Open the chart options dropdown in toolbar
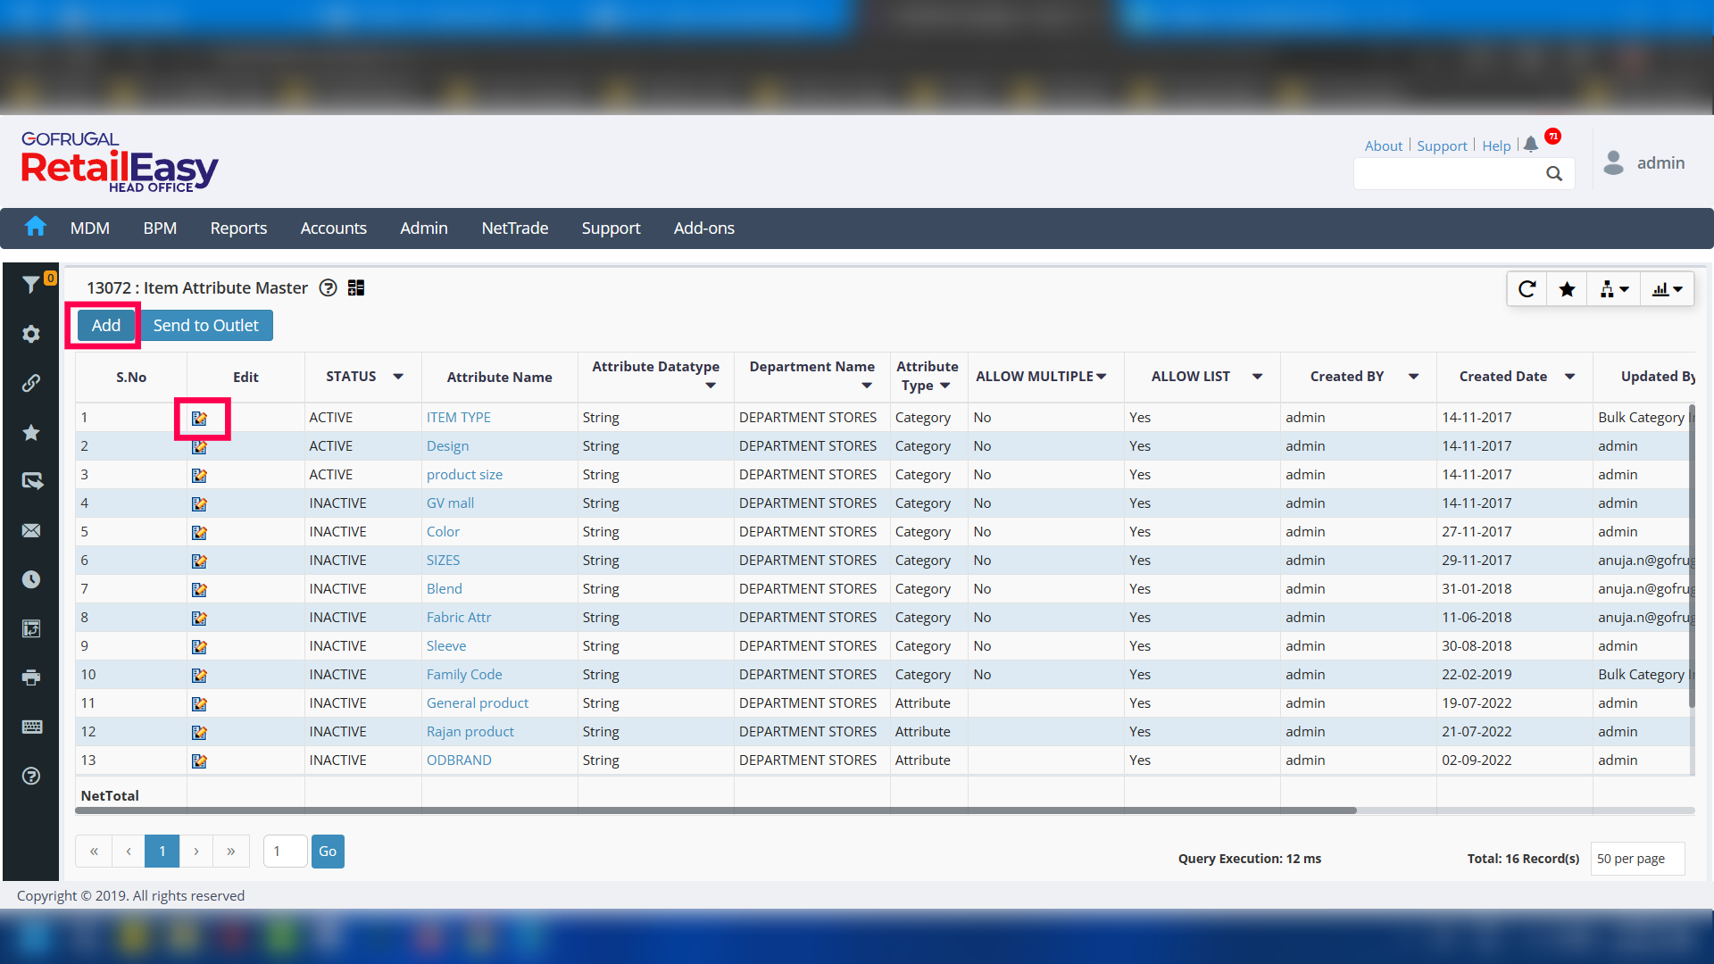Screen dimensions: 1714x964 [1667, 289]
